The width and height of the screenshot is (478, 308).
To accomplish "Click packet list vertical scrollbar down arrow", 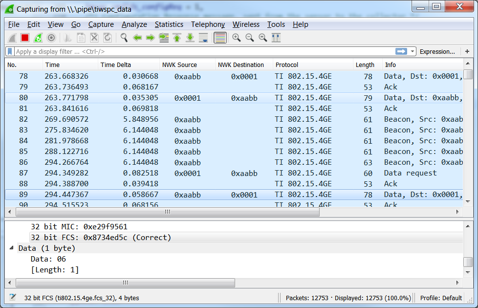I will point(468,201).
